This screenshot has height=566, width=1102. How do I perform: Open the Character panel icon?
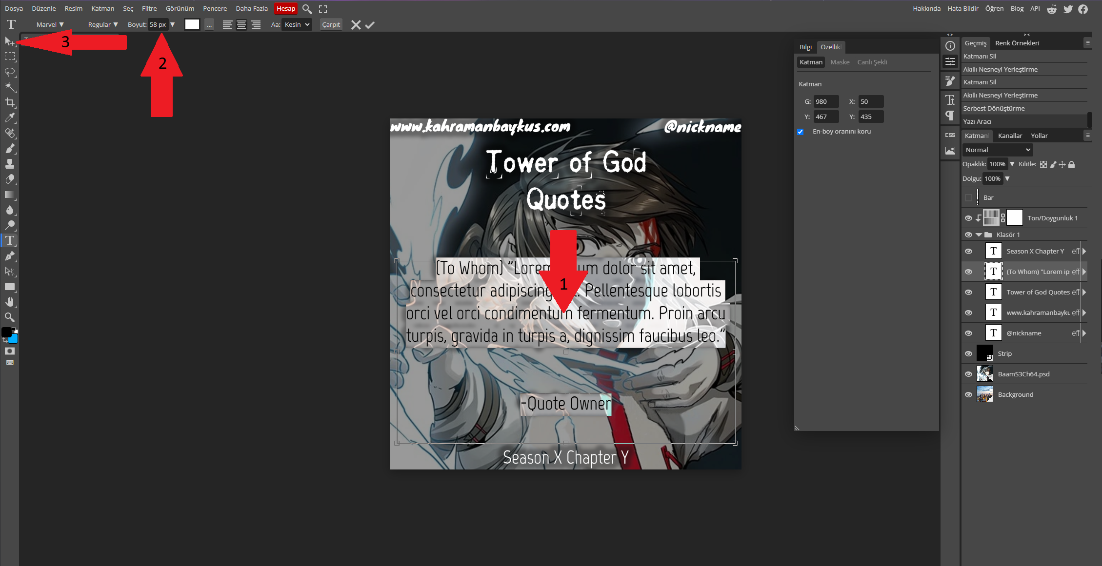pyautogui.click(x=950, y=100)
